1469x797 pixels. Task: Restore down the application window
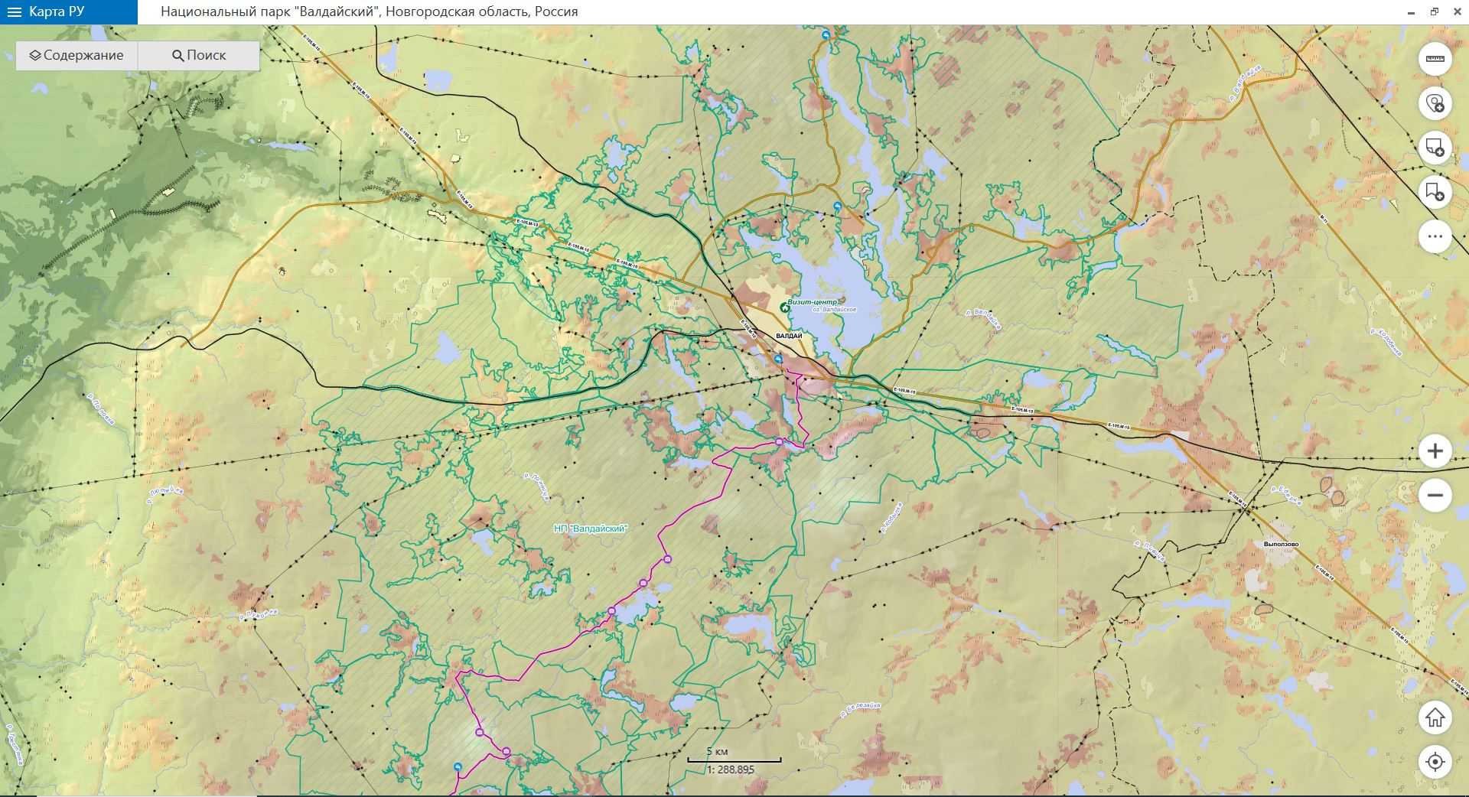click(1435, 11)
